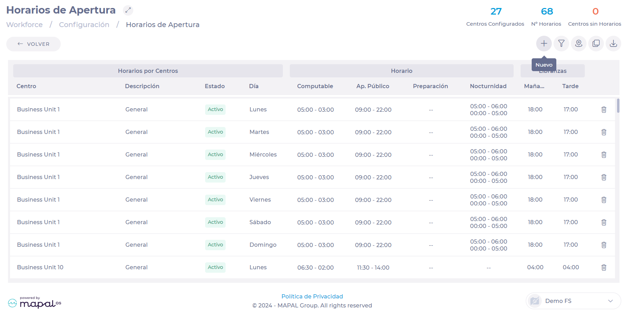The width and height of the screenshot is (624, 313).
Task: Click the Estado column header
Action: [214, 86]
